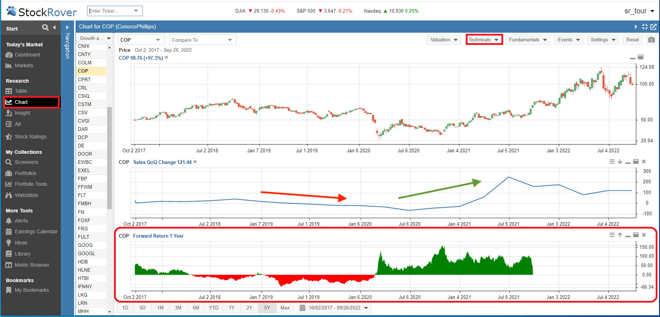Viewport: 660px width, 317px height.
Task: Expand the Navigation panel arrow
Action: point(67,27)
